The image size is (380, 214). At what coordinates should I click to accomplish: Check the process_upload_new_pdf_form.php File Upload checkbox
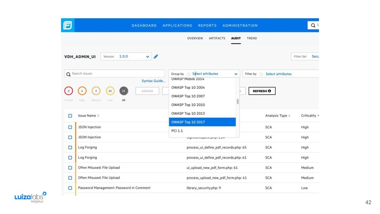(70, 178)
